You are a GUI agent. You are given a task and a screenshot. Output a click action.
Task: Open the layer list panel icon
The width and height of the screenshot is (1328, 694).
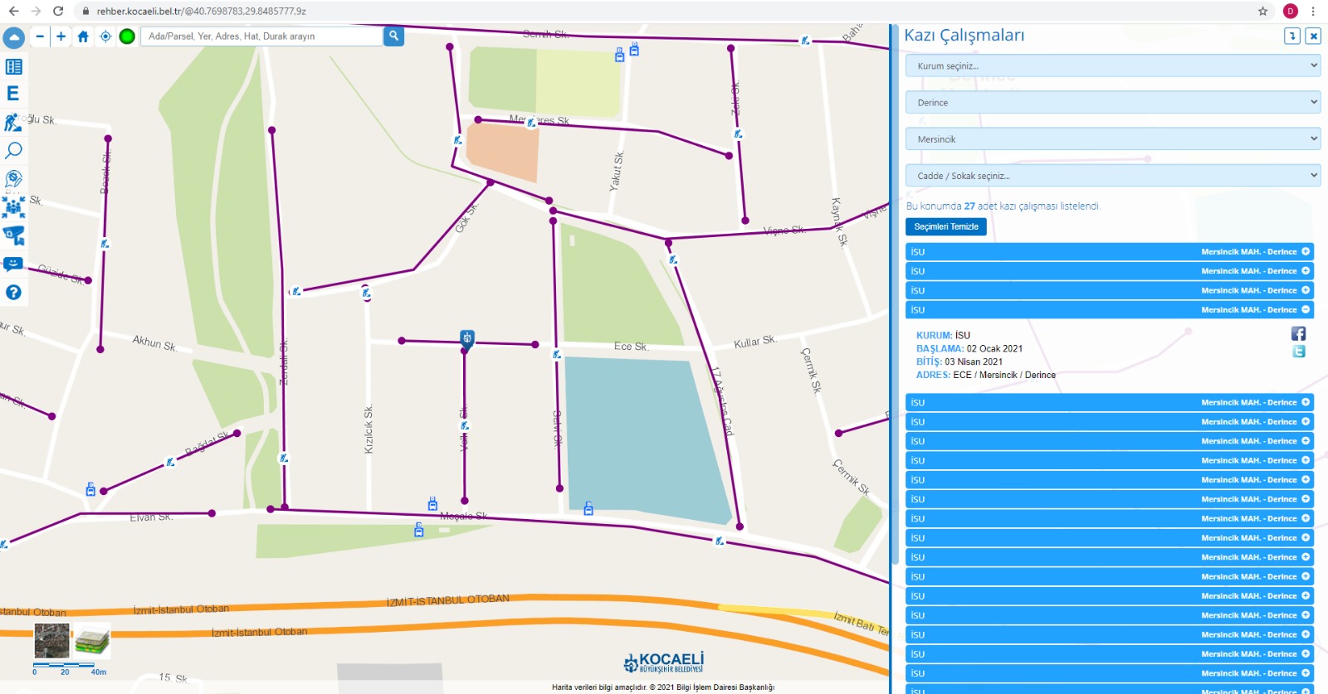(x=14, y=66)
